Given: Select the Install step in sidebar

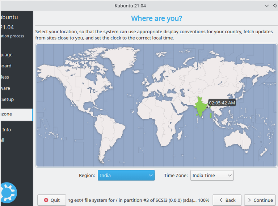Looking at the screenshot, I should pos(2,140).
